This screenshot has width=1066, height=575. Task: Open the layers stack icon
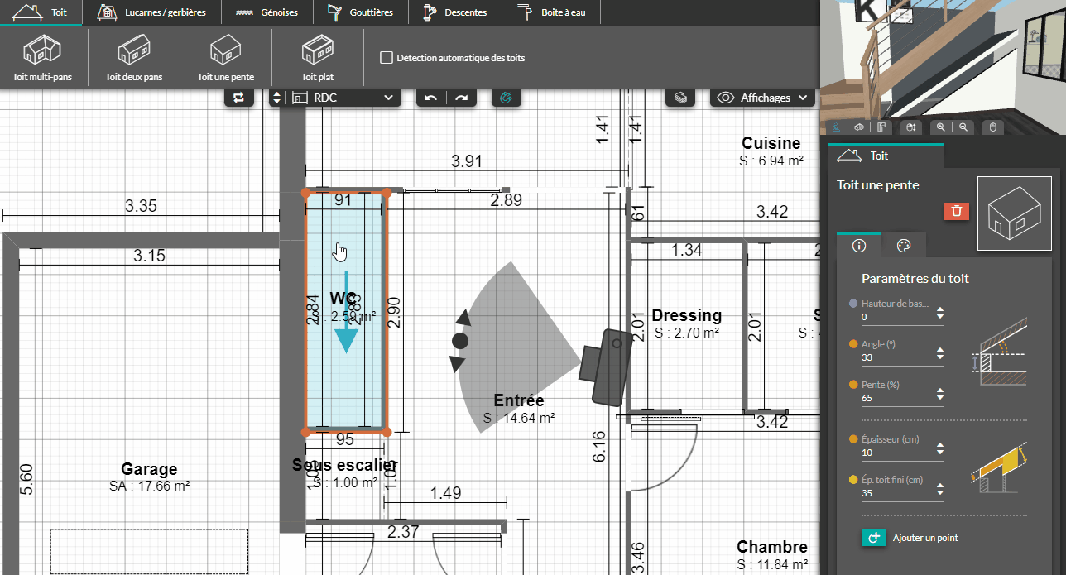(x=681, y=98)
